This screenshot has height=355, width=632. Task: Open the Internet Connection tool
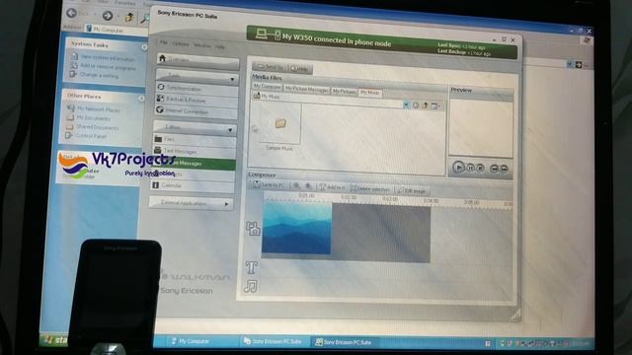pos(197,110)
